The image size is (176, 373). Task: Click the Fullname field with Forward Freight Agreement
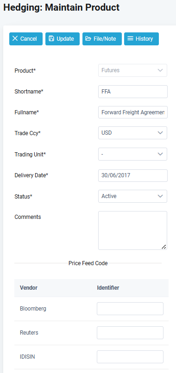point(133,112)
